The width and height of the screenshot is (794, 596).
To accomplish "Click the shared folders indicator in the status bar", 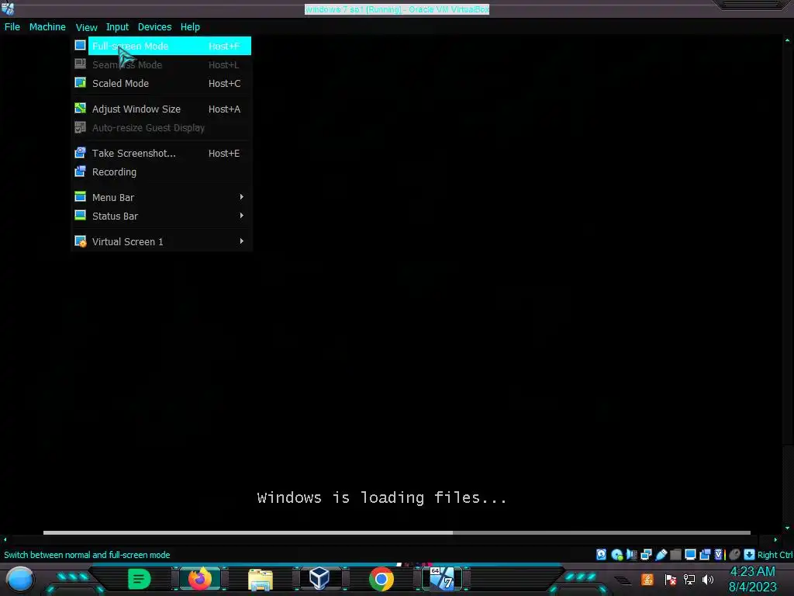I will click(x=675, y=554).
